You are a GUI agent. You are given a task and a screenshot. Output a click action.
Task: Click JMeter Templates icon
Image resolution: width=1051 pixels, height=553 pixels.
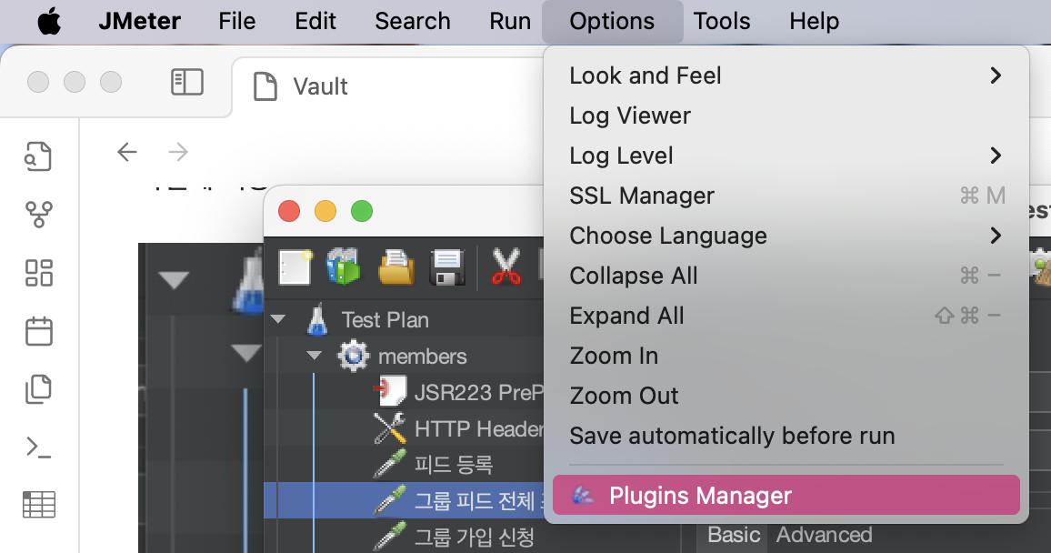343,266
